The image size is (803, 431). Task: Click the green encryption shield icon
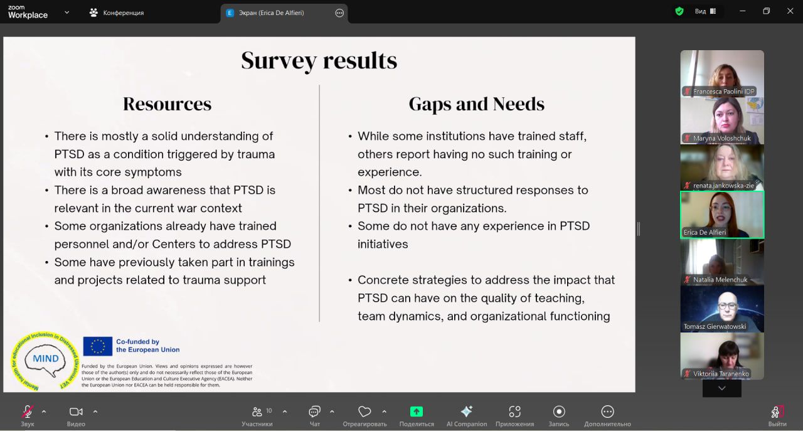679,11
